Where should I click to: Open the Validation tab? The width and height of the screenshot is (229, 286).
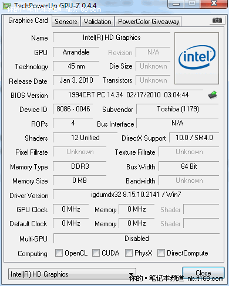tap(97, 22)
